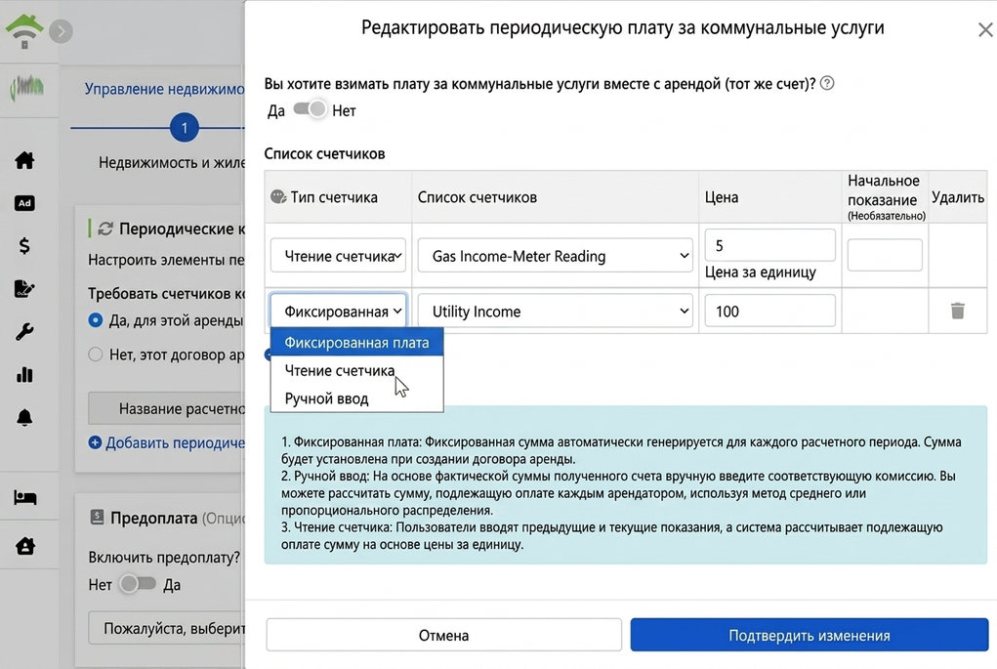This screenshot has width=997, height=669.
Task: Click the green house logo icon
Action: tap(24, 30)
